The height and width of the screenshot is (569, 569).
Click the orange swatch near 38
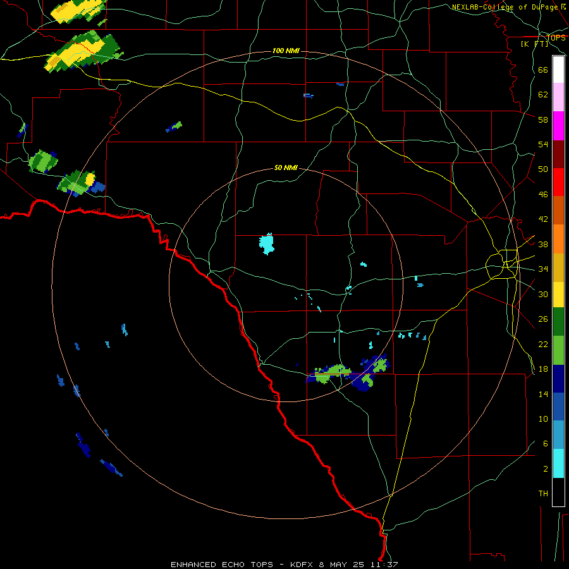pyautogui.click(x=558, y=239)
